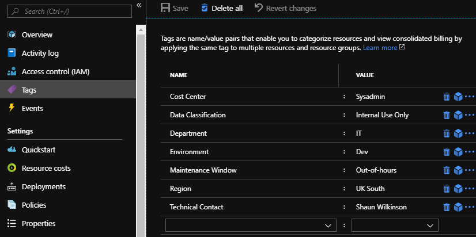Image resolution: width=476 pixels, height=237 pixels.
Task: Click the Save toolbar button
Action: click(175, 8)
